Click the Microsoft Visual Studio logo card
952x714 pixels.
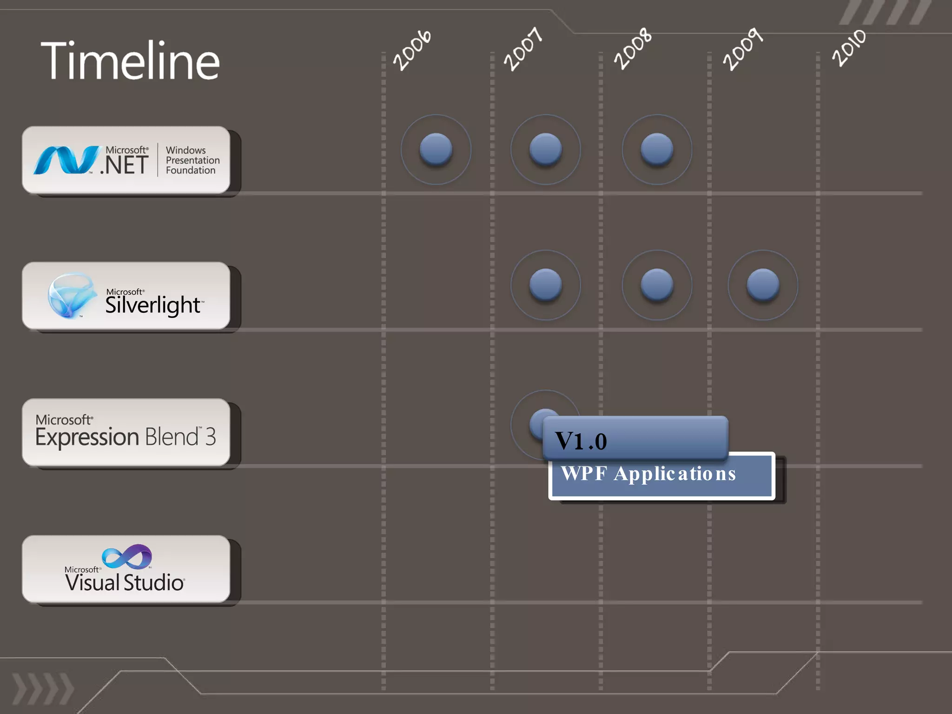pos(126,569)
